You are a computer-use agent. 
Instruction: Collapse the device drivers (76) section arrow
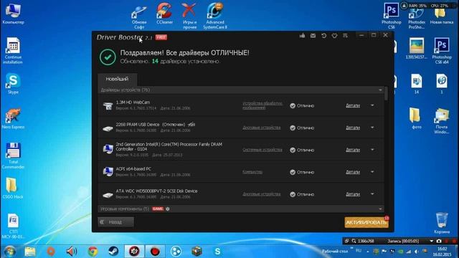(x=380, y=90)
